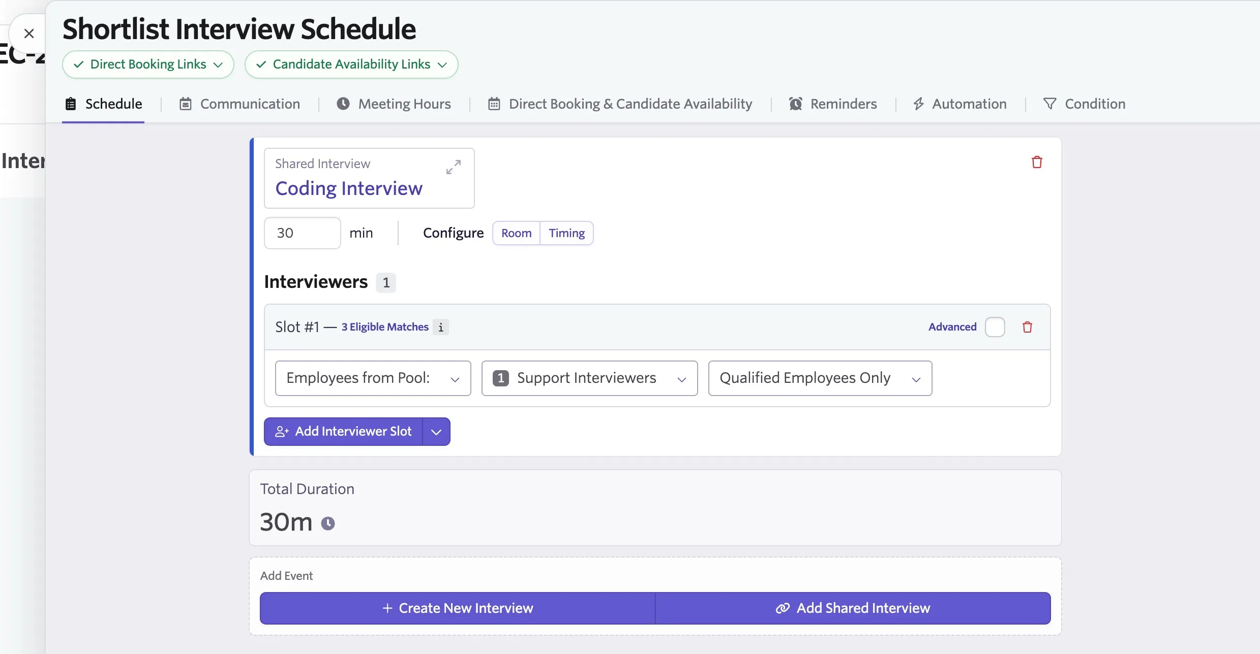This screenshot has height=654, width=1260.
Task: Expand the Coding Interview card arrows icon
Action: [453, 167]
